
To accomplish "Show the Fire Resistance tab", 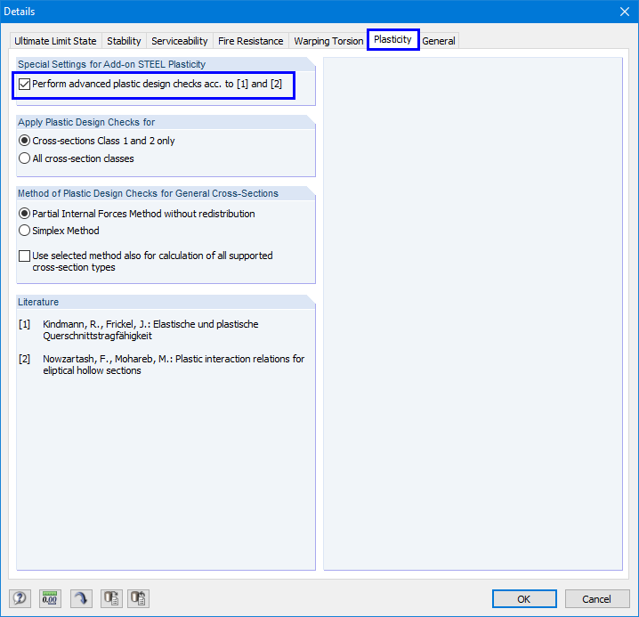I will tap(251, 41).
